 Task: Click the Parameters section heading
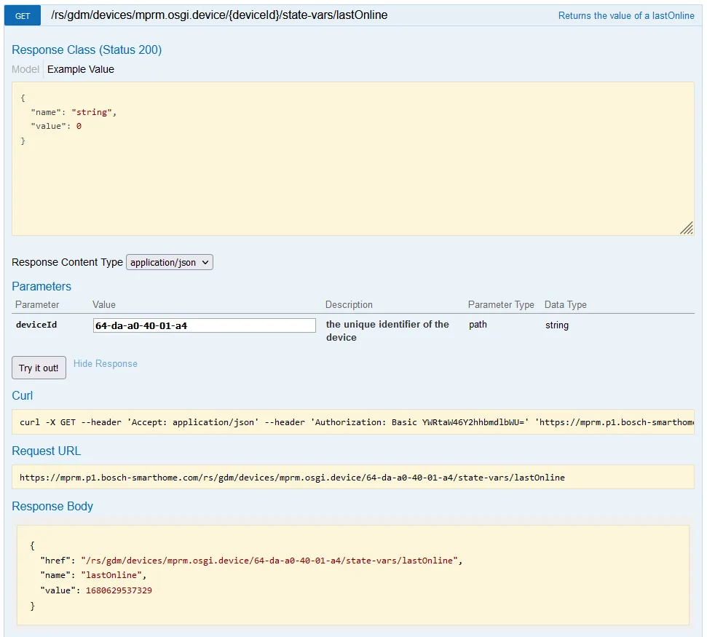[x=42, y=286]
